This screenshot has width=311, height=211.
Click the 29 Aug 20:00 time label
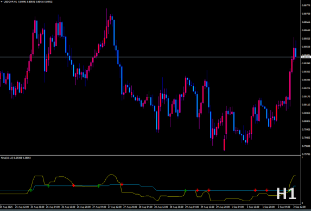point(223,207)
